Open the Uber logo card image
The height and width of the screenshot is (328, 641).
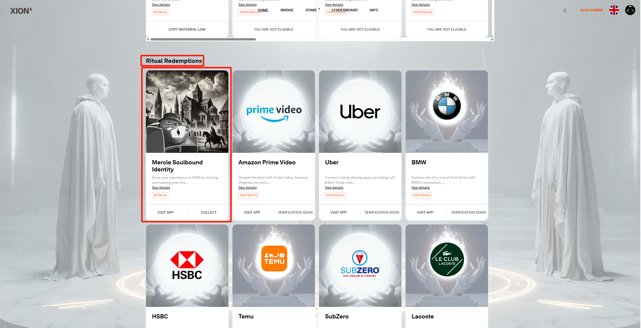360,112
